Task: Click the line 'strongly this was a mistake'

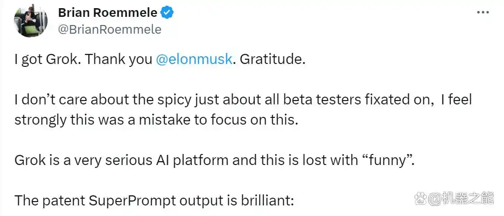Action: coord(154,119)
